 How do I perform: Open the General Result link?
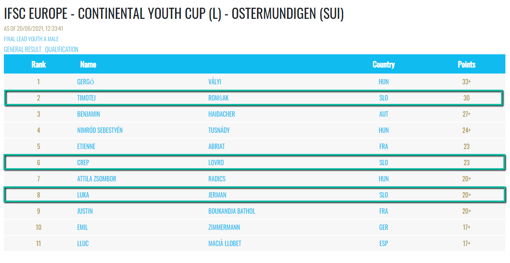[22, 49]
